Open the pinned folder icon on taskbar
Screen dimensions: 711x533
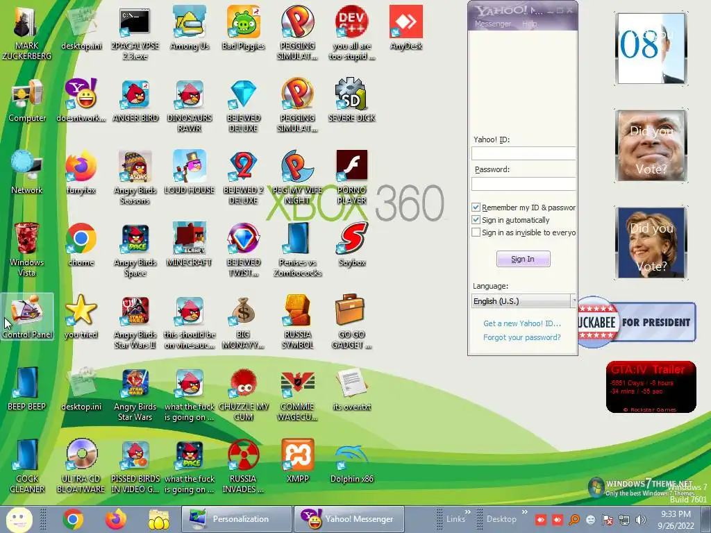(x=159, y=519)
